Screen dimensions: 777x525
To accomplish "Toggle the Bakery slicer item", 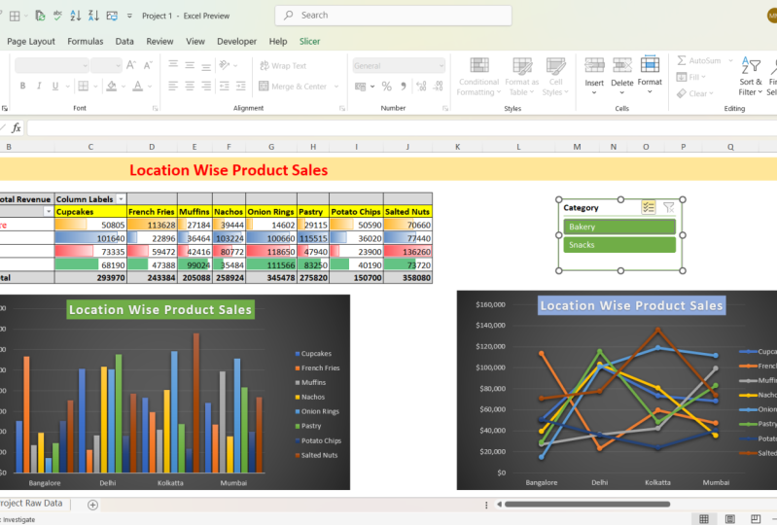I will (619, 227).
